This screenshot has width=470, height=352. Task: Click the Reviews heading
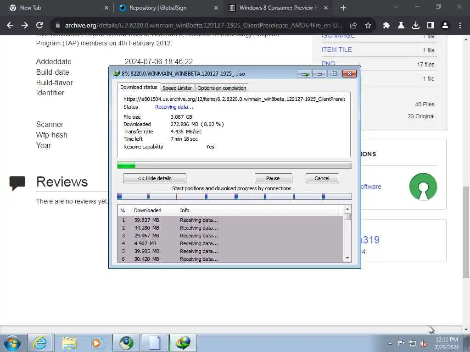[x=62, y=181]
